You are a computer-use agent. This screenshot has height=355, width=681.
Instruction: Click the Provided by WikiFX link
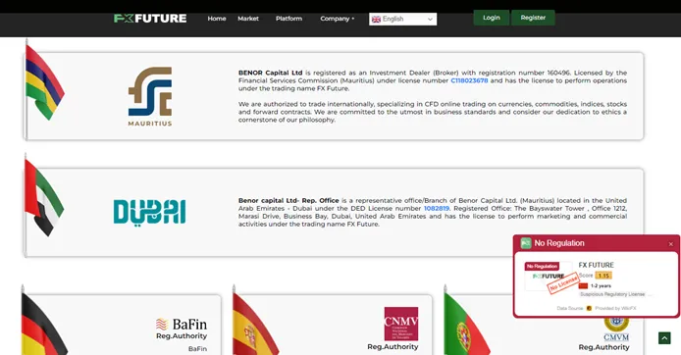coord(615,308)
